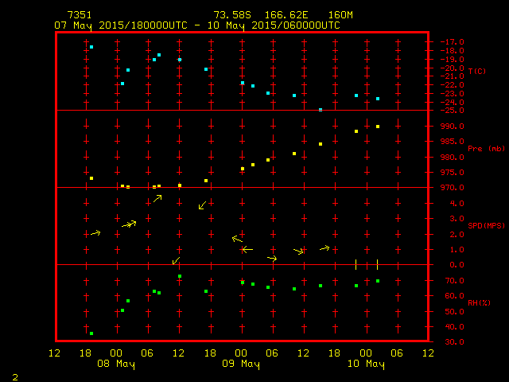Jump to the 10 May date label
509x382 pixels.
click(365, 364)
